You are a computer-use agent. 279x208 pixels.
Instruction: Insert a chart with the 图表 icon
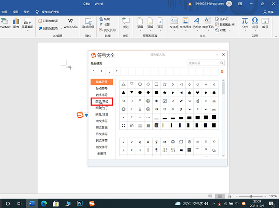point(16,23)
